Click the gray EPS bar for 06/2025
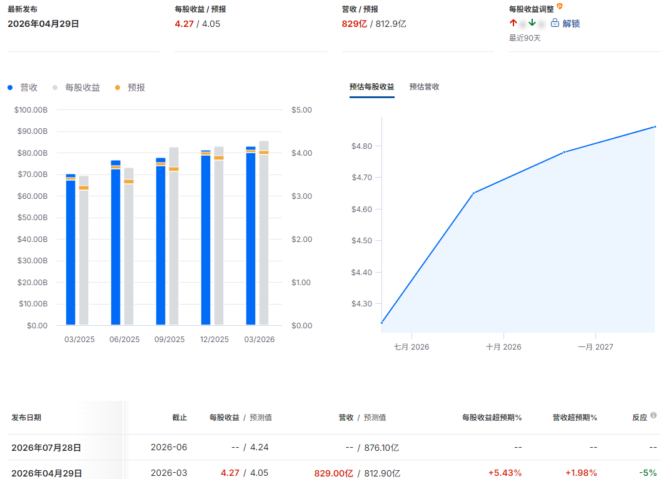666x479 pixels. click(129, 247)
